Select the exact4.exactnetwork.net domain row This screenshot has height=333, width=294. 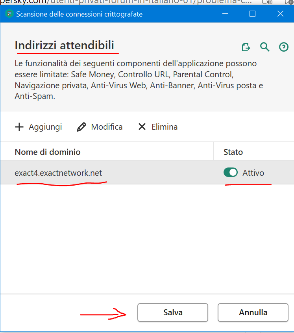pos(147,173)
